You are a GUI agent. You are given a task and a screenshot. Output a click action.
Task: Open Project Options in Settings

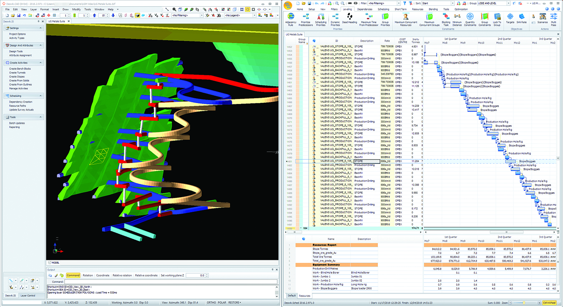18,34
